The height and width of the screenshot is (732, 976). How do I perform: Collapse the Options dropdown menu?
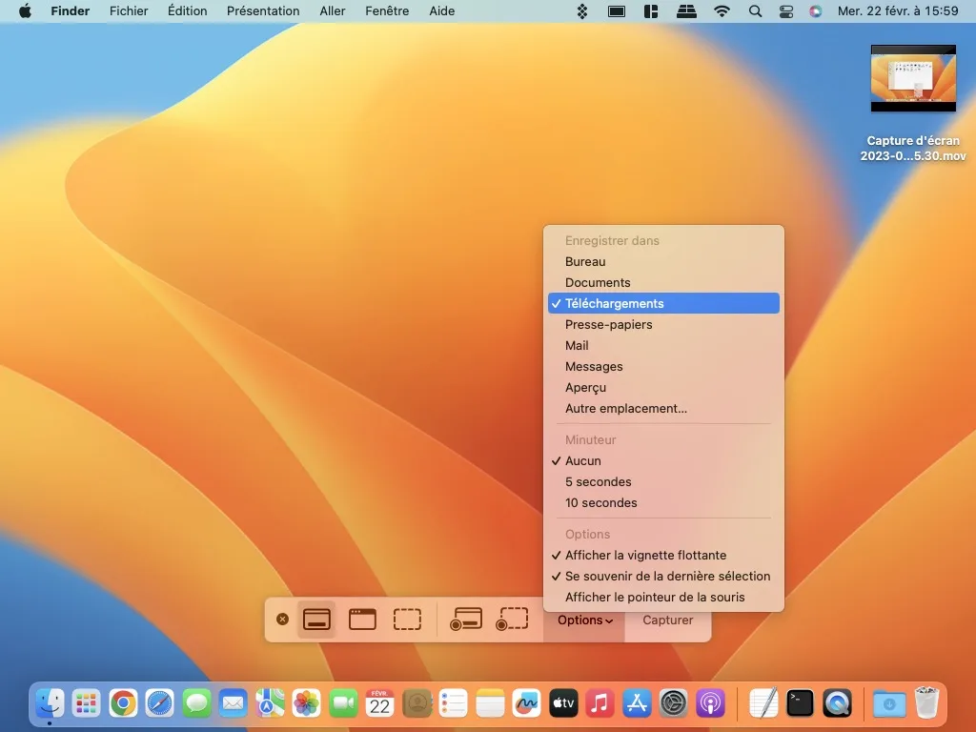click(583, 620)
